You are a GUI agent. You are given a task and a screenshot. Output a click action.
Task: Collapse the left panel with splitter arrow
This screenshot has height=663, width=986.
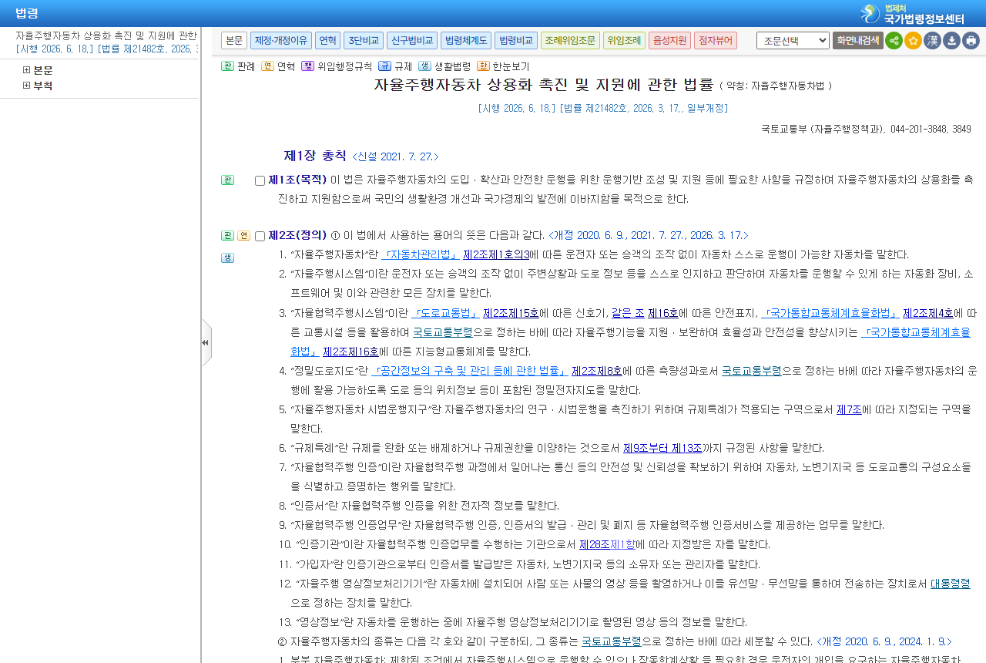[205, 342]
